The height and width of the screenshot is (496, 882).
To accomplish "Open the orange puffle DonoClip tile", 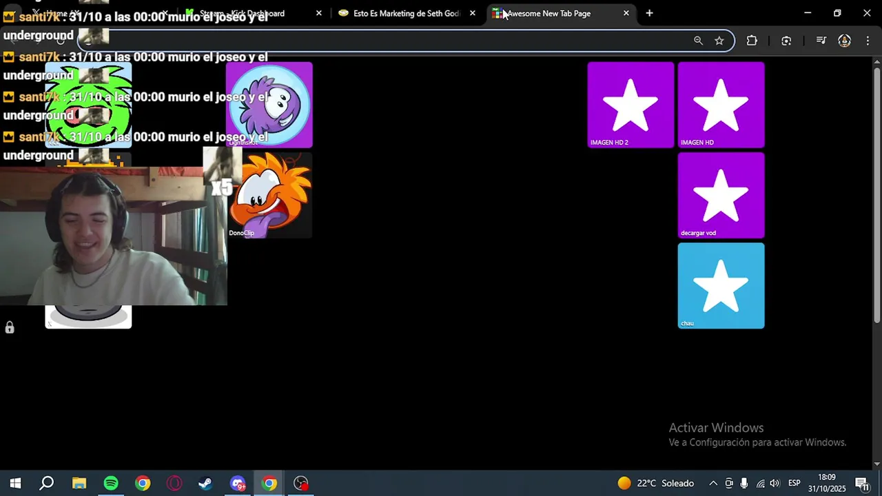I will [270, 195].
